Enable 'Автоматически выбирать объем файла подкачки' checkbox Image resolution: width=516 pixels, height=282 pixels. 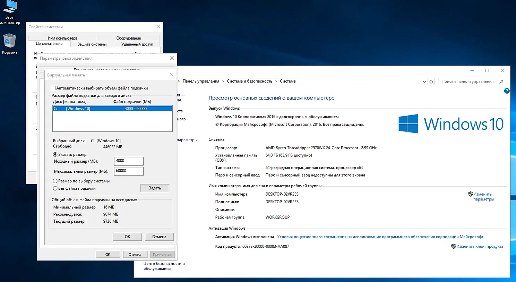(x=53, y=88)
